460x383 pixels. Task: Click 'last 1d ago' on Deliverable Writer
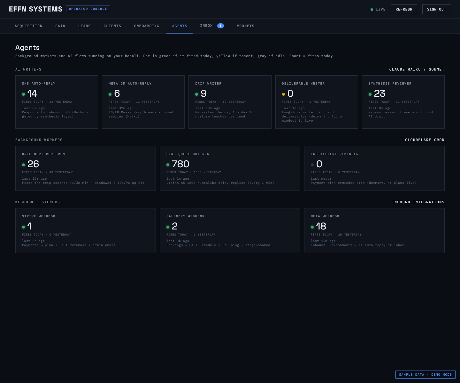(x=293, y=108)
